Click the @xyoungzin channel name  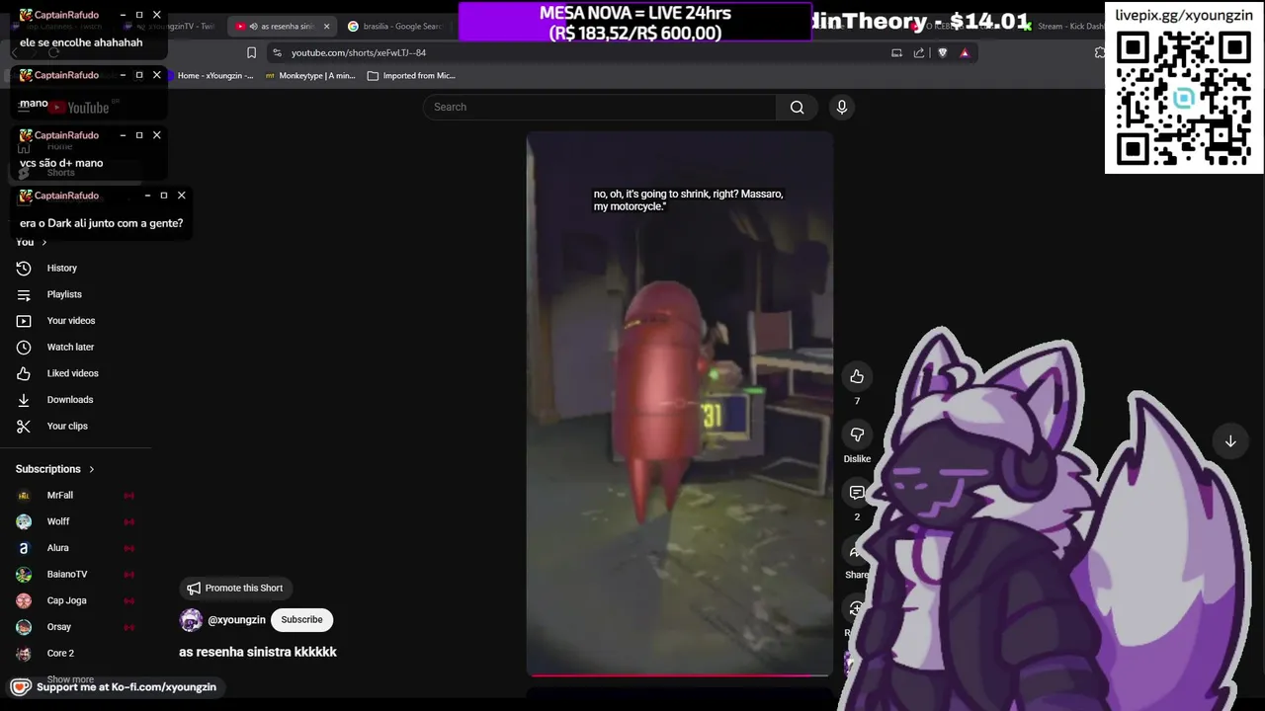pyautogui.click(x=236, y=620)
